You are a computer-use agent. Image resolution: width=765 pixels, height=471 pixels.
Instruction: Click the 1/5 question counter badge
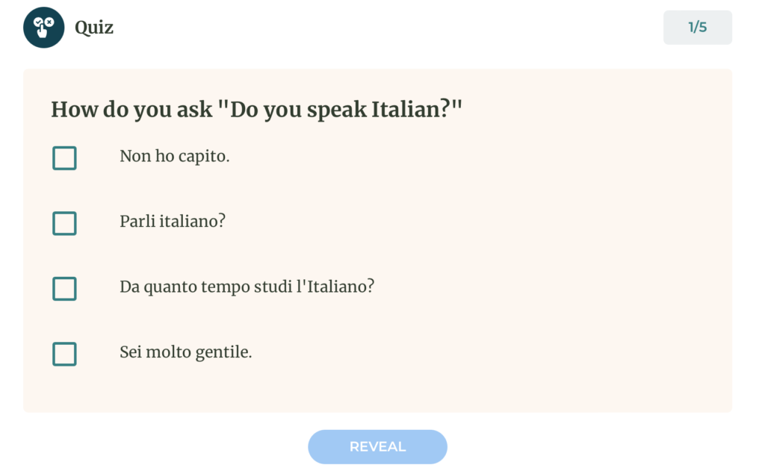697,28
